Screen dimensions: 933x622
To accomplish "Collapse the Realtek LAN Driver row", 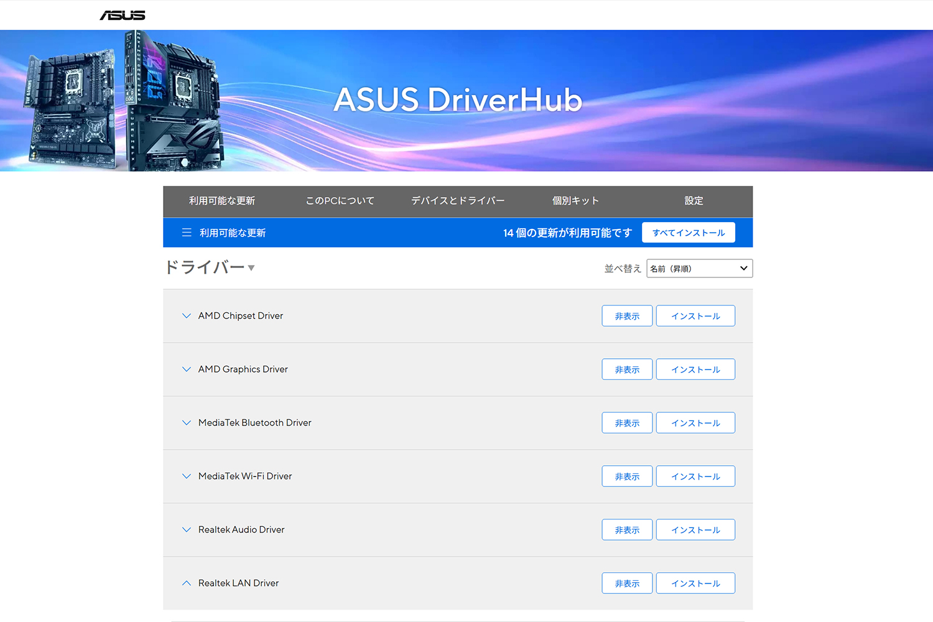I will click(187, 583).
